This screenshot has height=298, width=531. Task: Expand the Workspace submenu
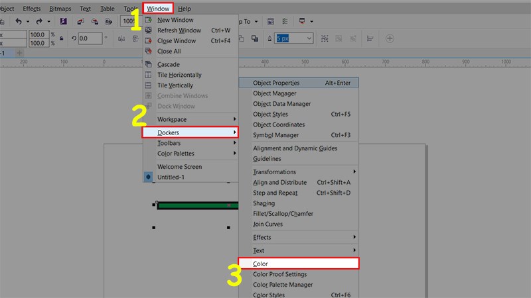[190, 119]
